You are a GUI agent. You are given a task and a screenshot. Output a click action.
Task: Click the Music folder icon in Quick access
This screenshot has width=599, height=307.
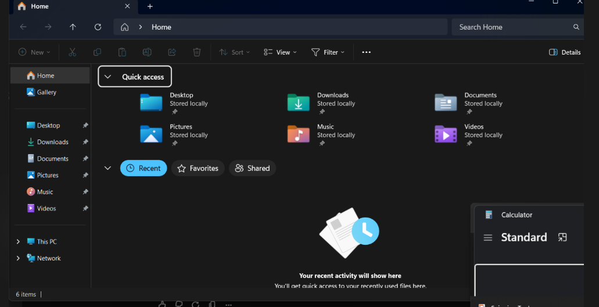pos(299,134)
